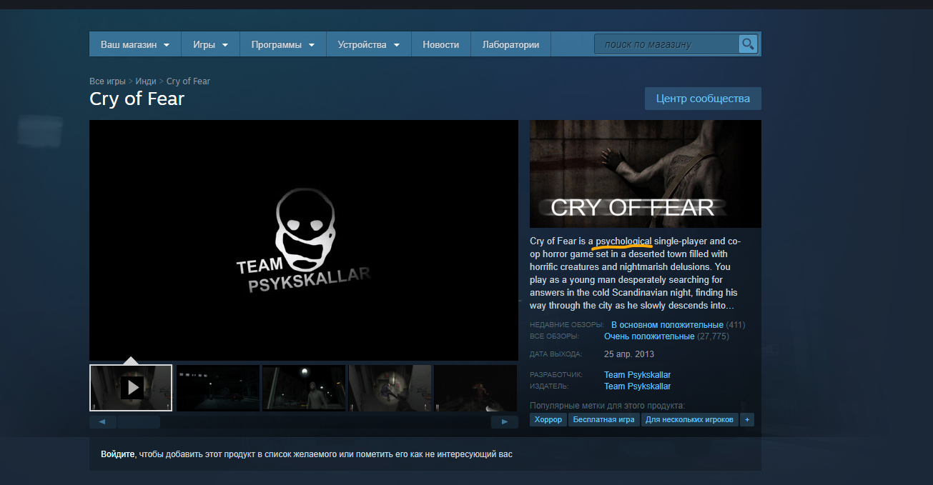The image size is (933, 485).
Task: Go to the Новости tab
Action: point(440,44)
